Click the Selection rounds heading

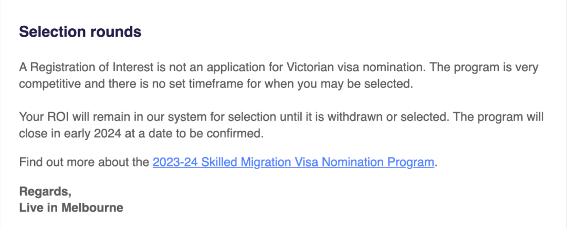click(x=80, y=32)
